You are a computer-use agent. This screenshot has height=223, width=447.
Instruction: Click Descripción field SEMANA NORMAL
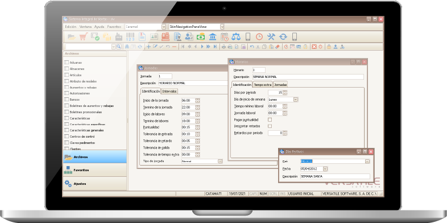tap(308, 77)
